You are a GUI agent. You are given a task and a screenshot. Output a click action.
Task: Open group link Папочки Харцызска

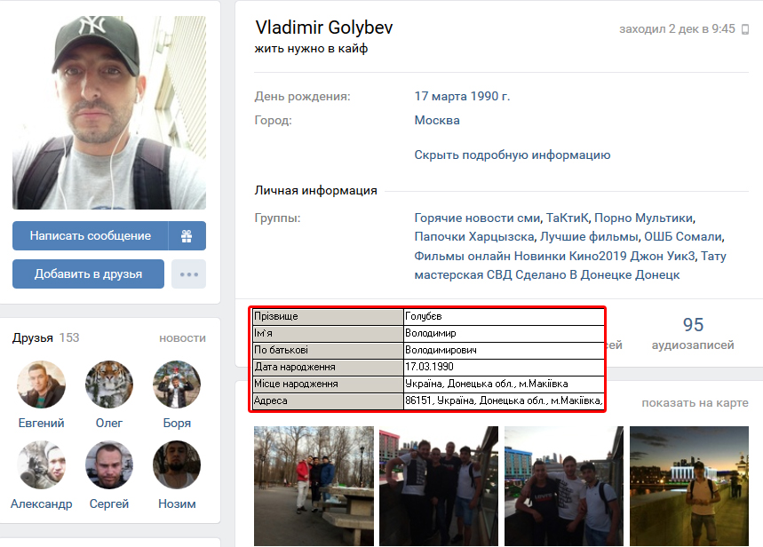[x=474, y=236]
